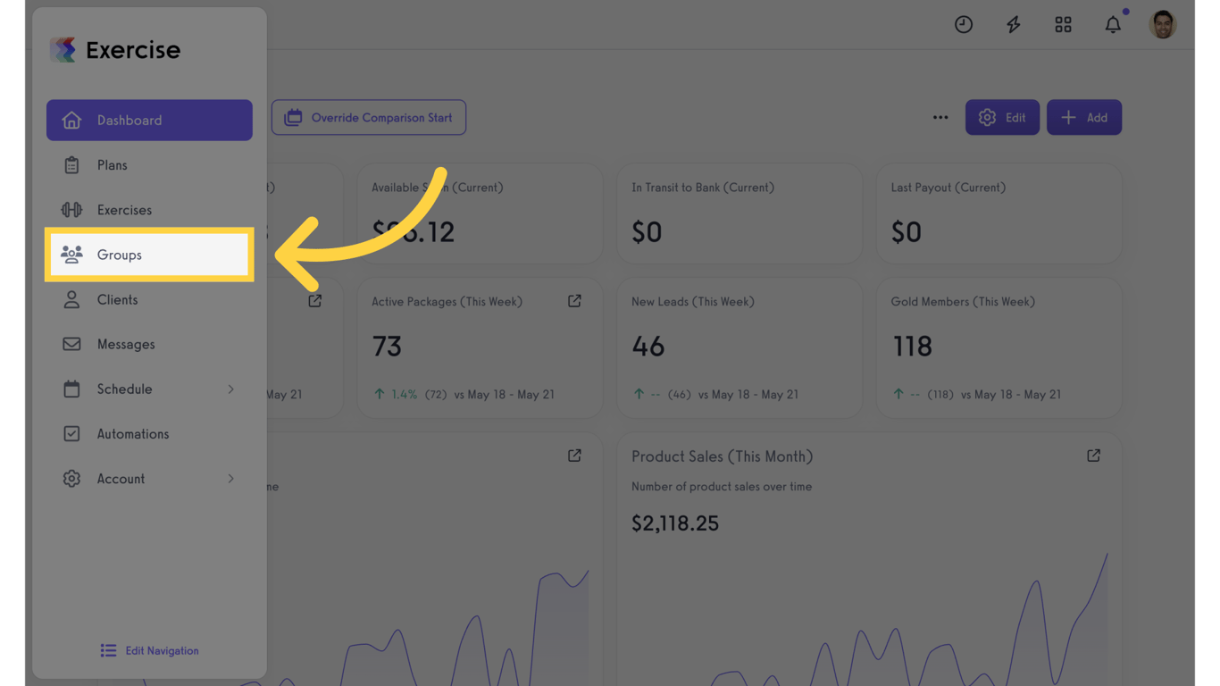Open the user profile avatar
Screen dimensions: 1220x686
(1163, 25)
